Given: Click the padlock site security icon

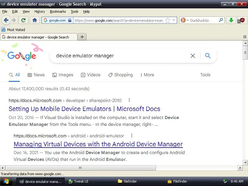Looking at the screenshot, I should (x=69, y=20).
